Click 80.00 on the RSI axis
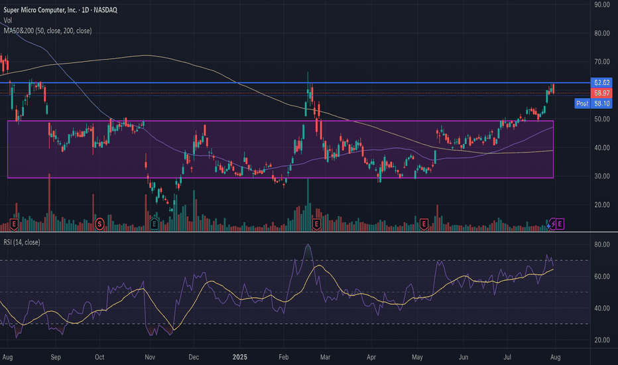Screen dimensions: 618x365 602,245
